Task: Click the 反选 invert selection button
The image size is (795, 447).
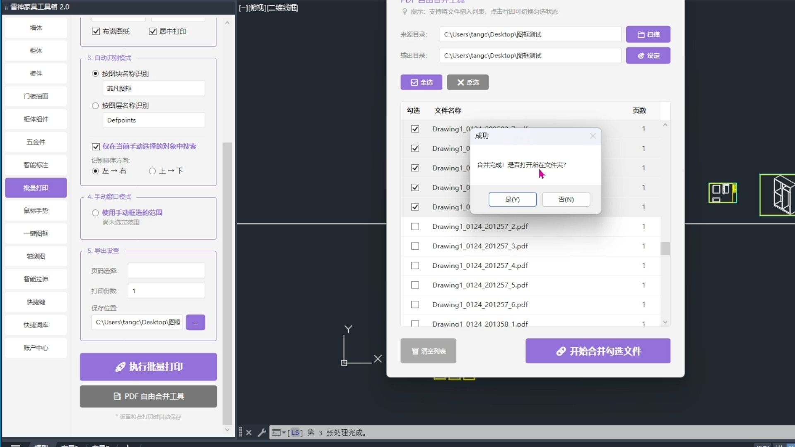Action: pyautogui.click(x=467, y=82)
